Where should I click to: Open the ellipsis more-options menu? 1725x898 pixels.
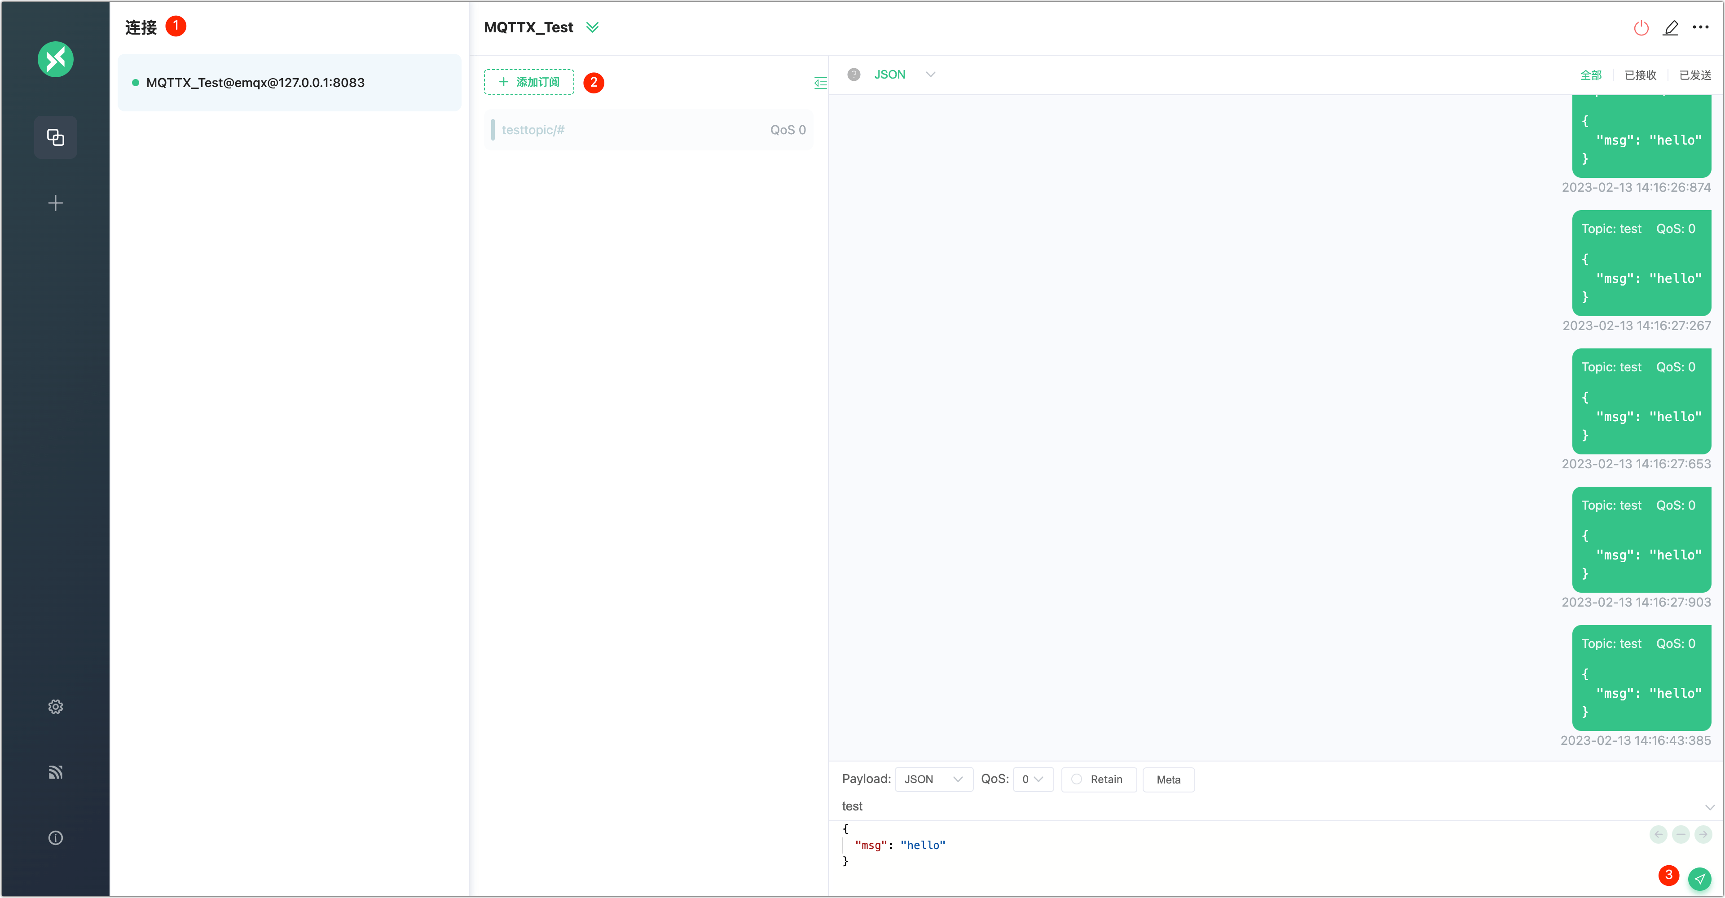coord(1701,27)
